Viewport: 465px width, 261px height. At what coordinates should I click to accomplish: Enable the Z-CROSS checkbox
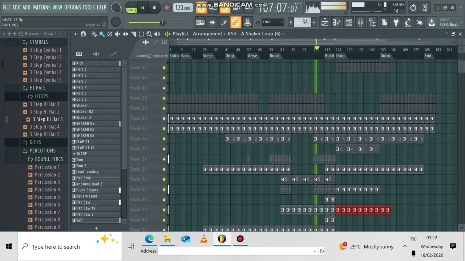[x=149, y=56]
